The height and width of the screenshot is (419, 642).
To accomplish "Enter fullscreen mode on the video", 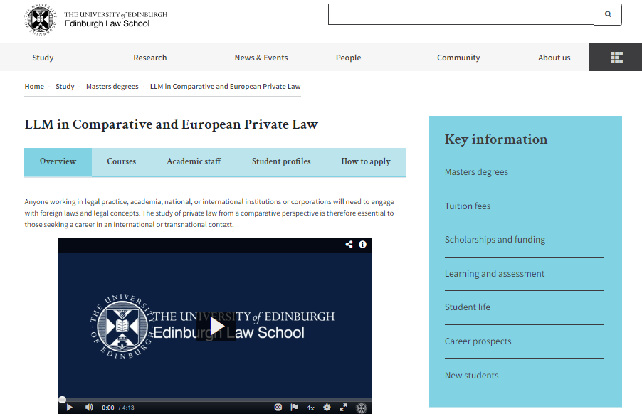I will 343,408.
